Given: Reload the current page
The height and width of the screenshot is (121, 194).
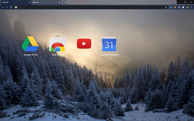Looking at the screenshot, I should pos(11,7).
